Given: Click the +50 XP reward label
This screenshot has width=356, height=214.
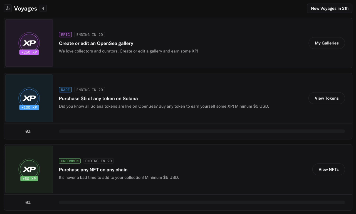Looking at the screenshot, I should tap(29, 178).
